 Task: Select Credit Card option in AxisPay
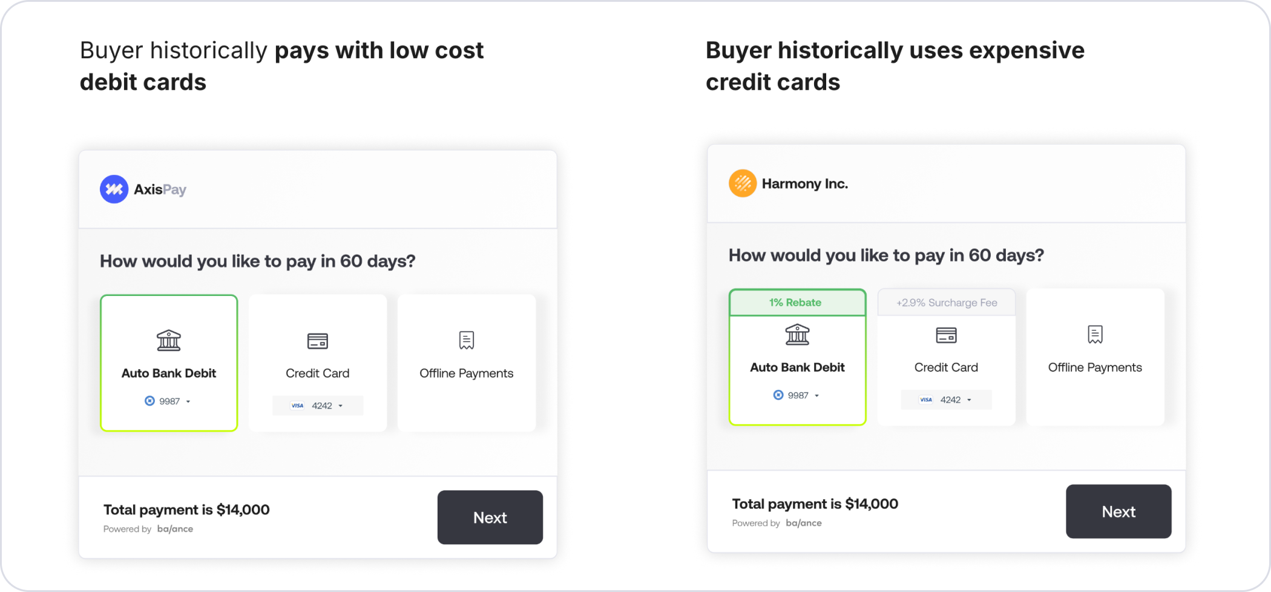pos(318,363)
